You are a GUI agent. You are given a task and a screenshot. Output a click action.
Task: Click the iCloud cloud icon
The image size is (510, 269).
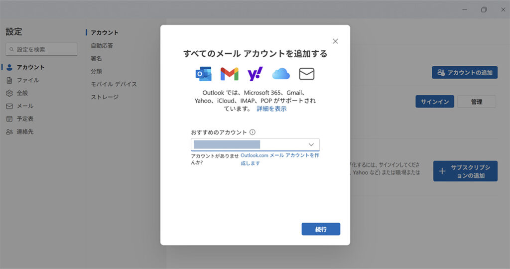point(281,74)
